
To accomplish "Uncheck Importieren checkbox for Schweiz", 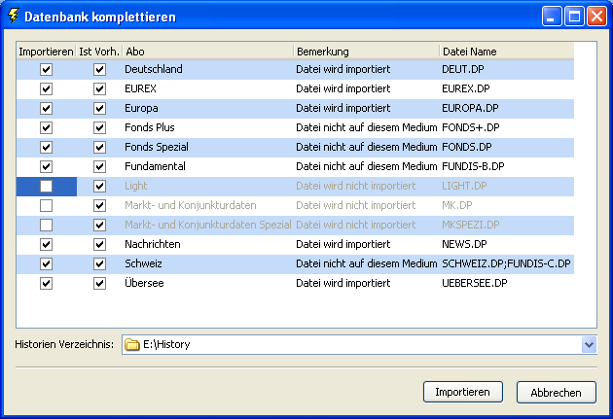I will click(x=46, y=263).
